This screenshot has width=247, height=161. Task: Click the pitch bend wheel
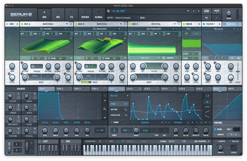click(x=9, y=147)
